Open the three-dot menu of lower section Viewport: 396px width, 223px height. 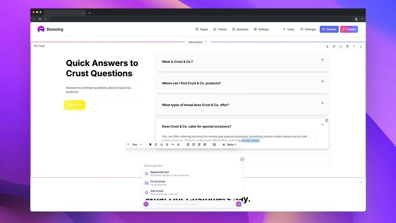[x=361, y=182]
